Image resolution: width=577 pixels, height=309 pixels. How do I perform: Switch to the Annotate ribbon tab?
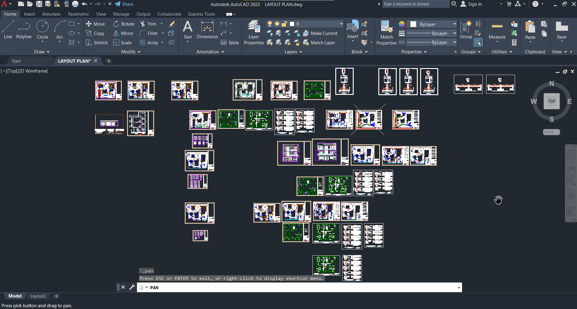[x=51, y=14]
